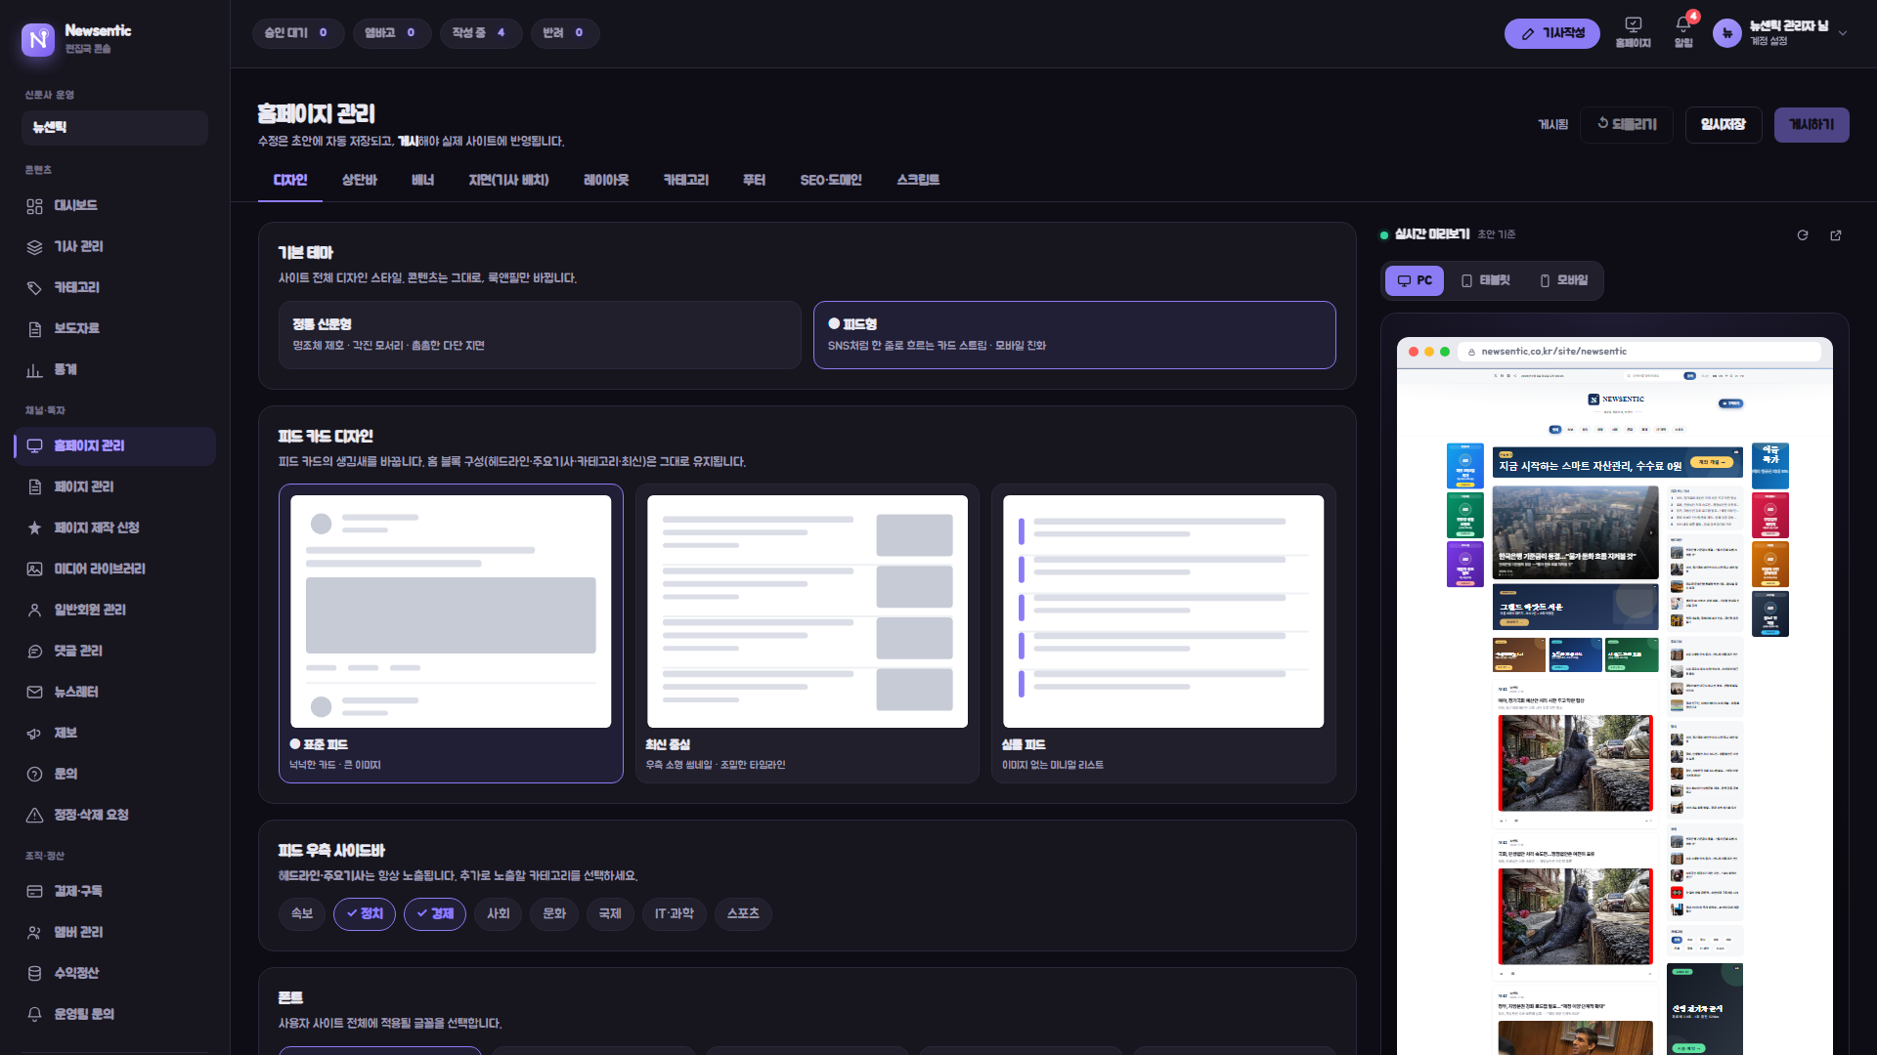
Task: Click the 뉴스레터 envelope icon
Action: point(34,693)
